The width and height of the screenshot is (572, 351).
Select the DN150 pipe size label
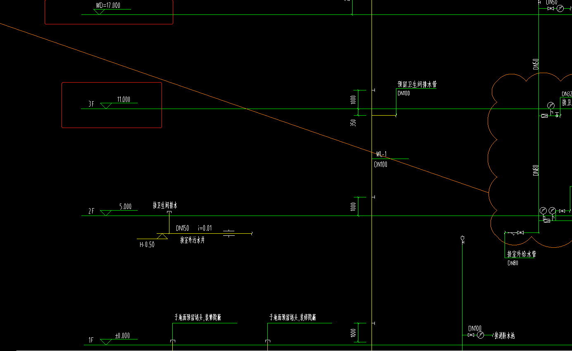pos(183,228)
